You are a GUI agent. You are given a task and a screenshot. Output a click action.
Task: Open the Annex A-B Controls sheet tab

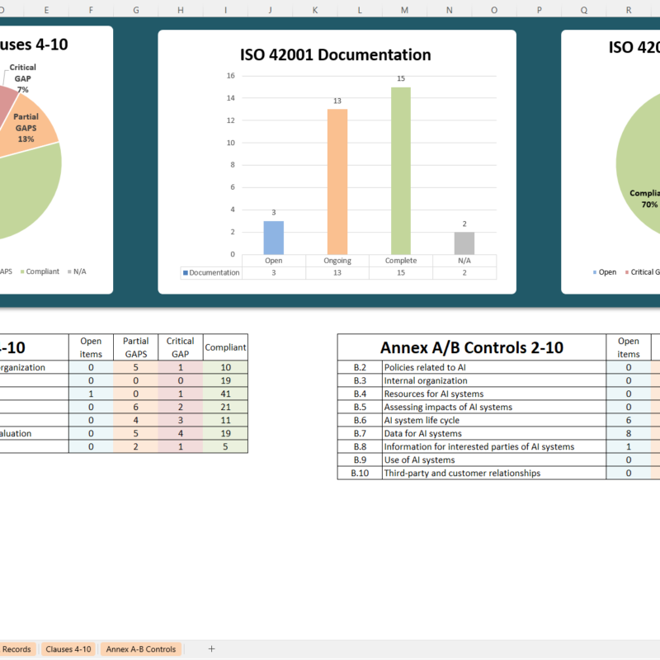140,649
